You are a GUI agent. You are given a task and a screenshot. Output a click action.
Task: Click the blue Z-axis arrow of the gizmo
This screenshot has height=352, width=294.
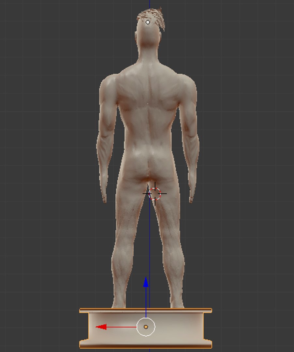point(146,282)
